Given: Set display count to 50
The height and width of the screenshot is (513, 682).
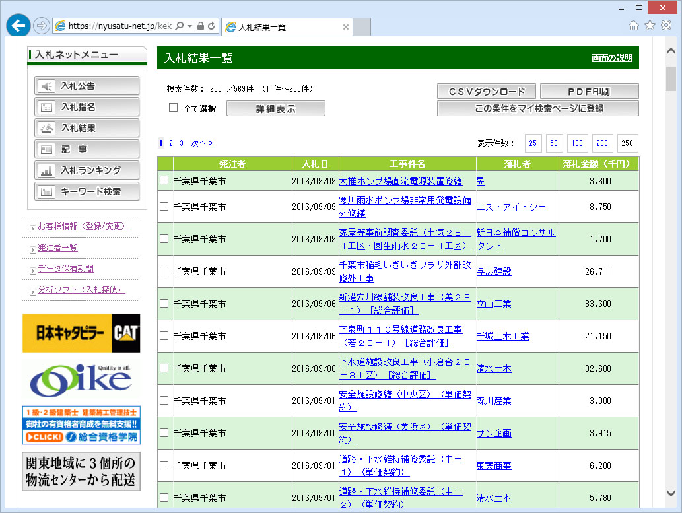Looking at the screenshot, I should pyautogui.click(x=554, y=143).
